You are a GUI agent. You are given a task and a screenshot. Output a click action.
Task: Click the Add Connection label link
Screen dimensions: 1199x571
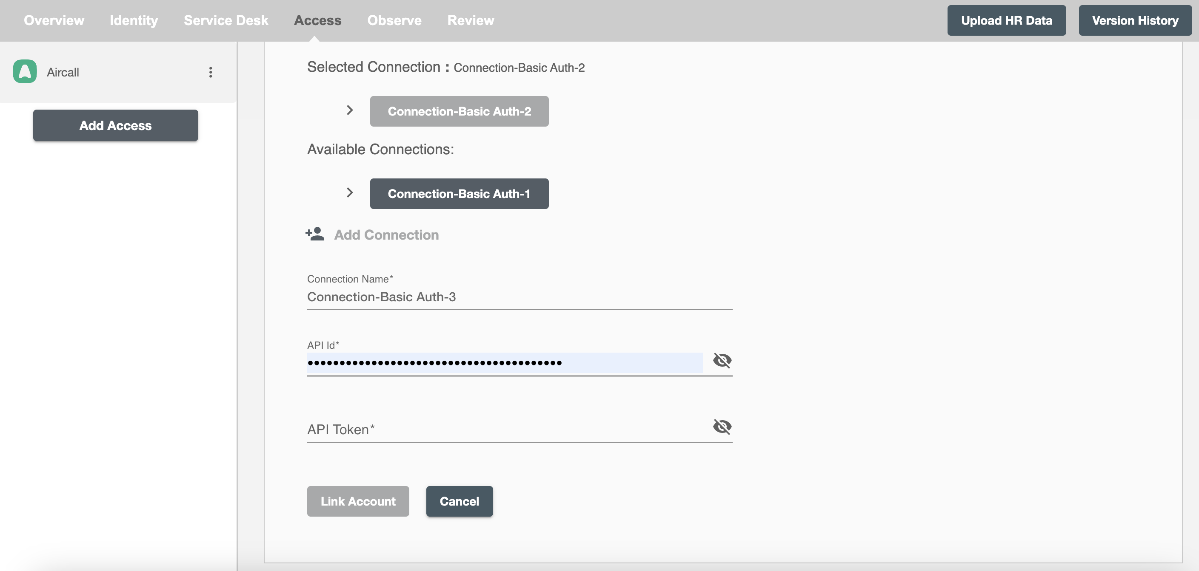pos(386,235)
